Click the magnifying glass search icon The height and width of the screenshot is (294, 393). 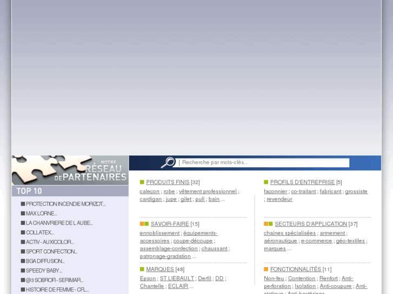pyautogui.click(x=168, y=162)
